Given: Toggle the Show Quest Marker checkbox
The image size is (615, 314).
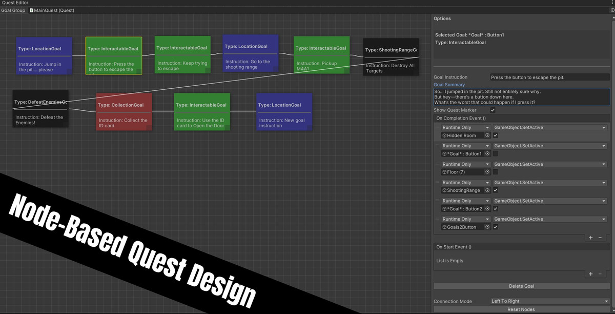Looking at the screenshot, I should pyautogui.click(x=493, y=110).
